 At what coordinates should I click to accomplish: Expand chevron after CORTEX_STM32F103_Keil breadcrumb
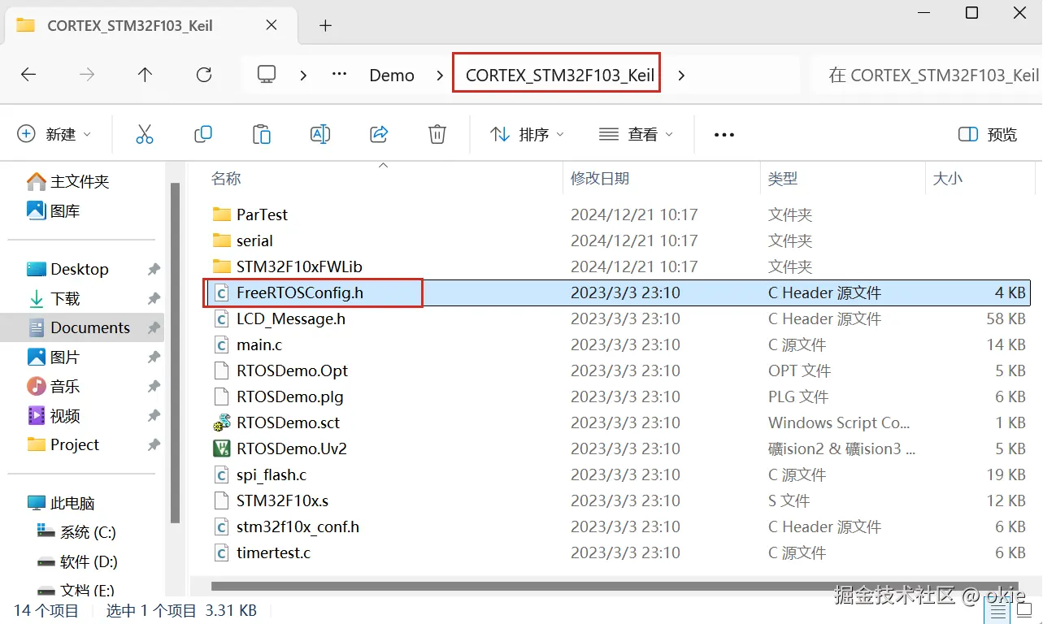[x=681, y=75]
